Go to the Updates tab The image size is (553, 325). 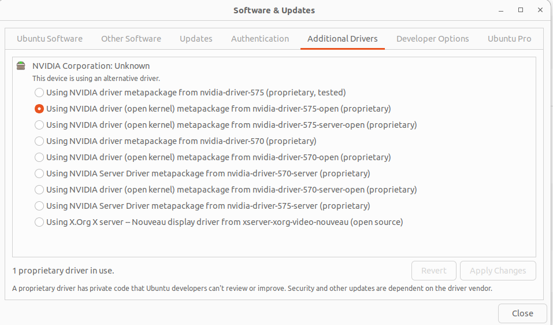pos(196,39)
